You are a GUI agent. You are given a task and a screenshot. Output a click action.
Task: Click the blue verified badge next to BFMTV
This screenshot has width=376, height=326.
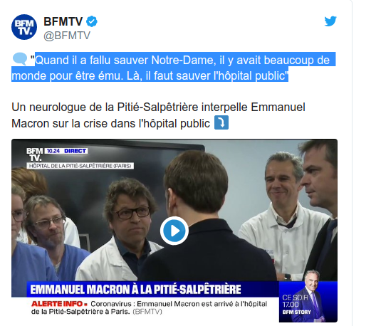[x=92, y=21]
